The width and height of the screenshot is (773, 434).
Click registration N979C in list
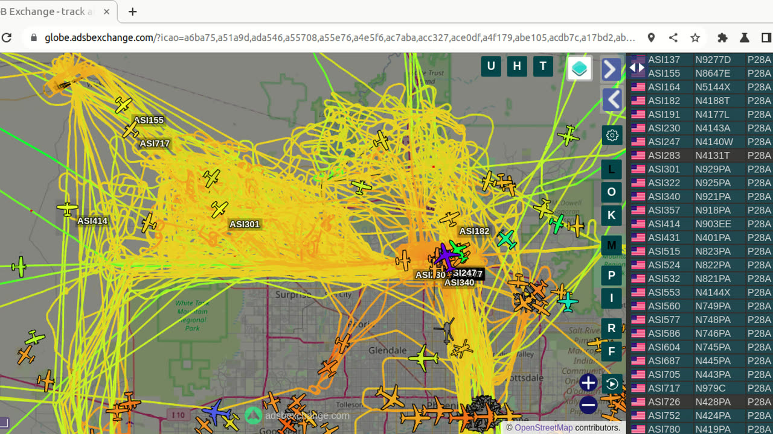pos(710,388)
